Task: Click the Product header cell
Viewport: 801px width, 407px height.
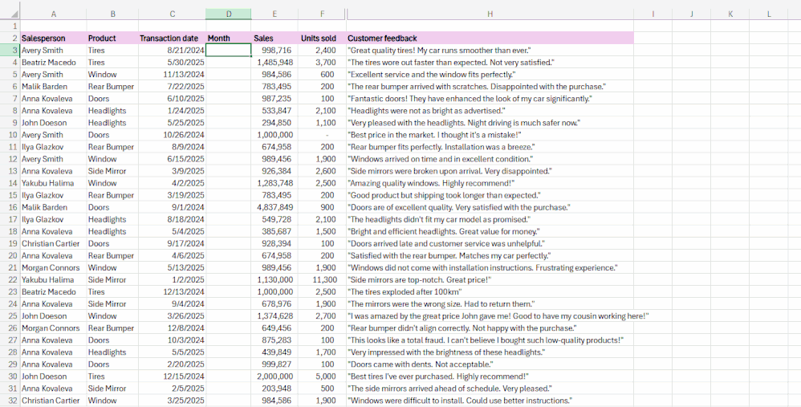Action: 112,39
